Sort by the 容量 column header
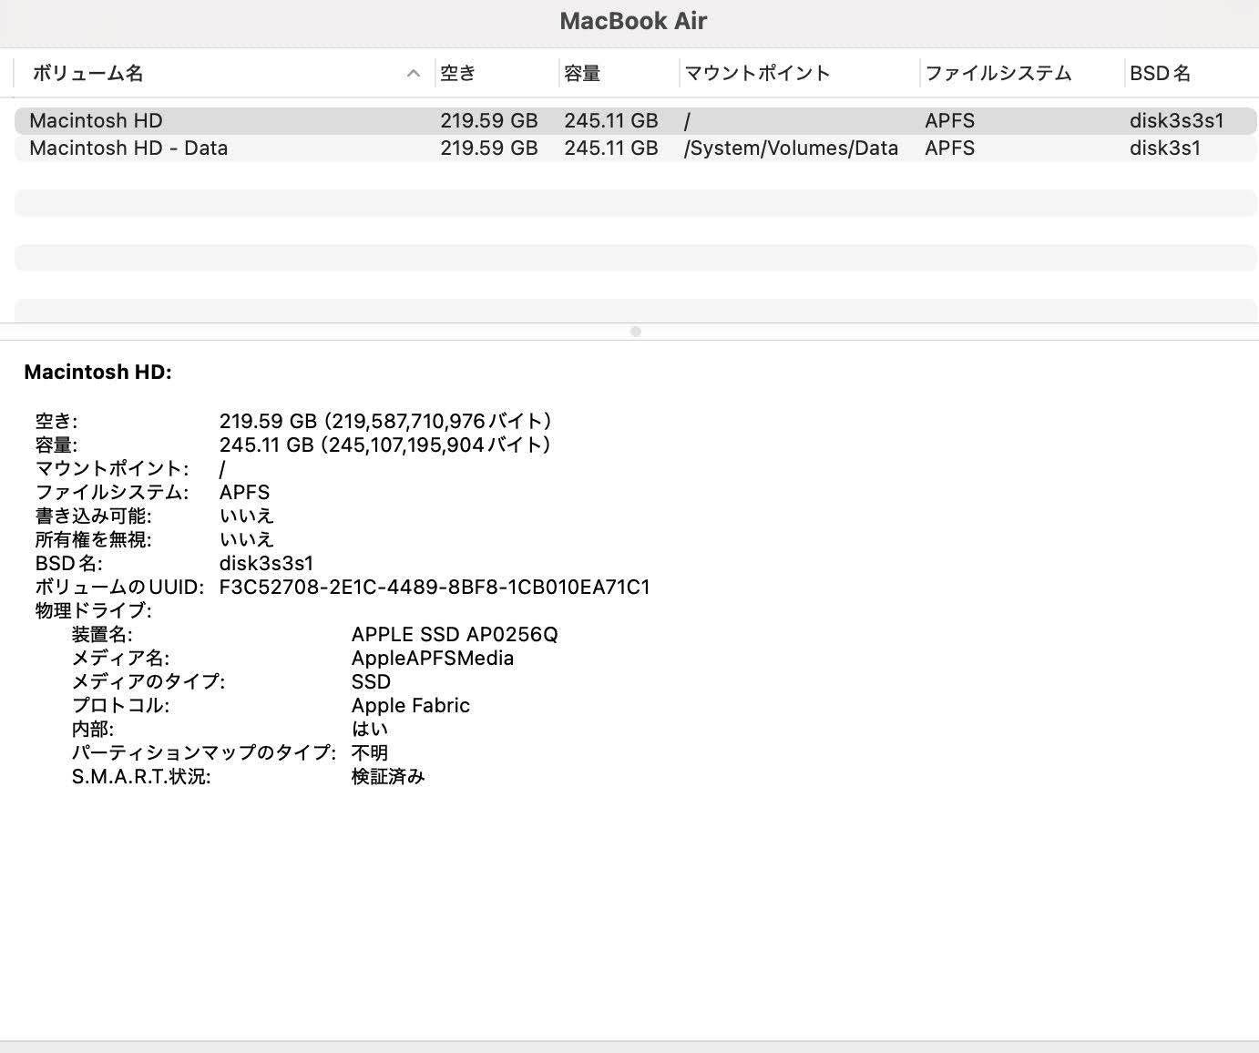This screenshot has height=1053, width=1259. click(581, 73)
